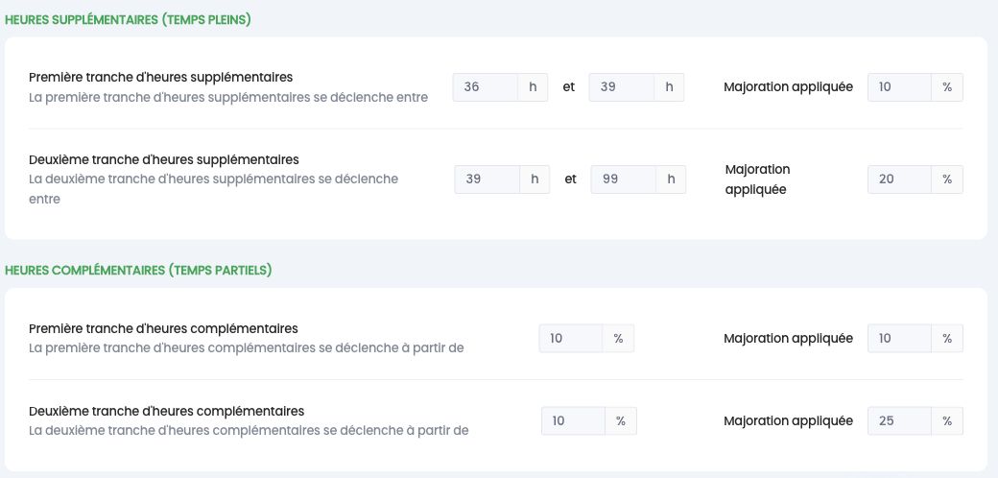
Task: Click the 'Heures supplémentaires (temps pleins)' heading
Action: (x=128, y=20)
